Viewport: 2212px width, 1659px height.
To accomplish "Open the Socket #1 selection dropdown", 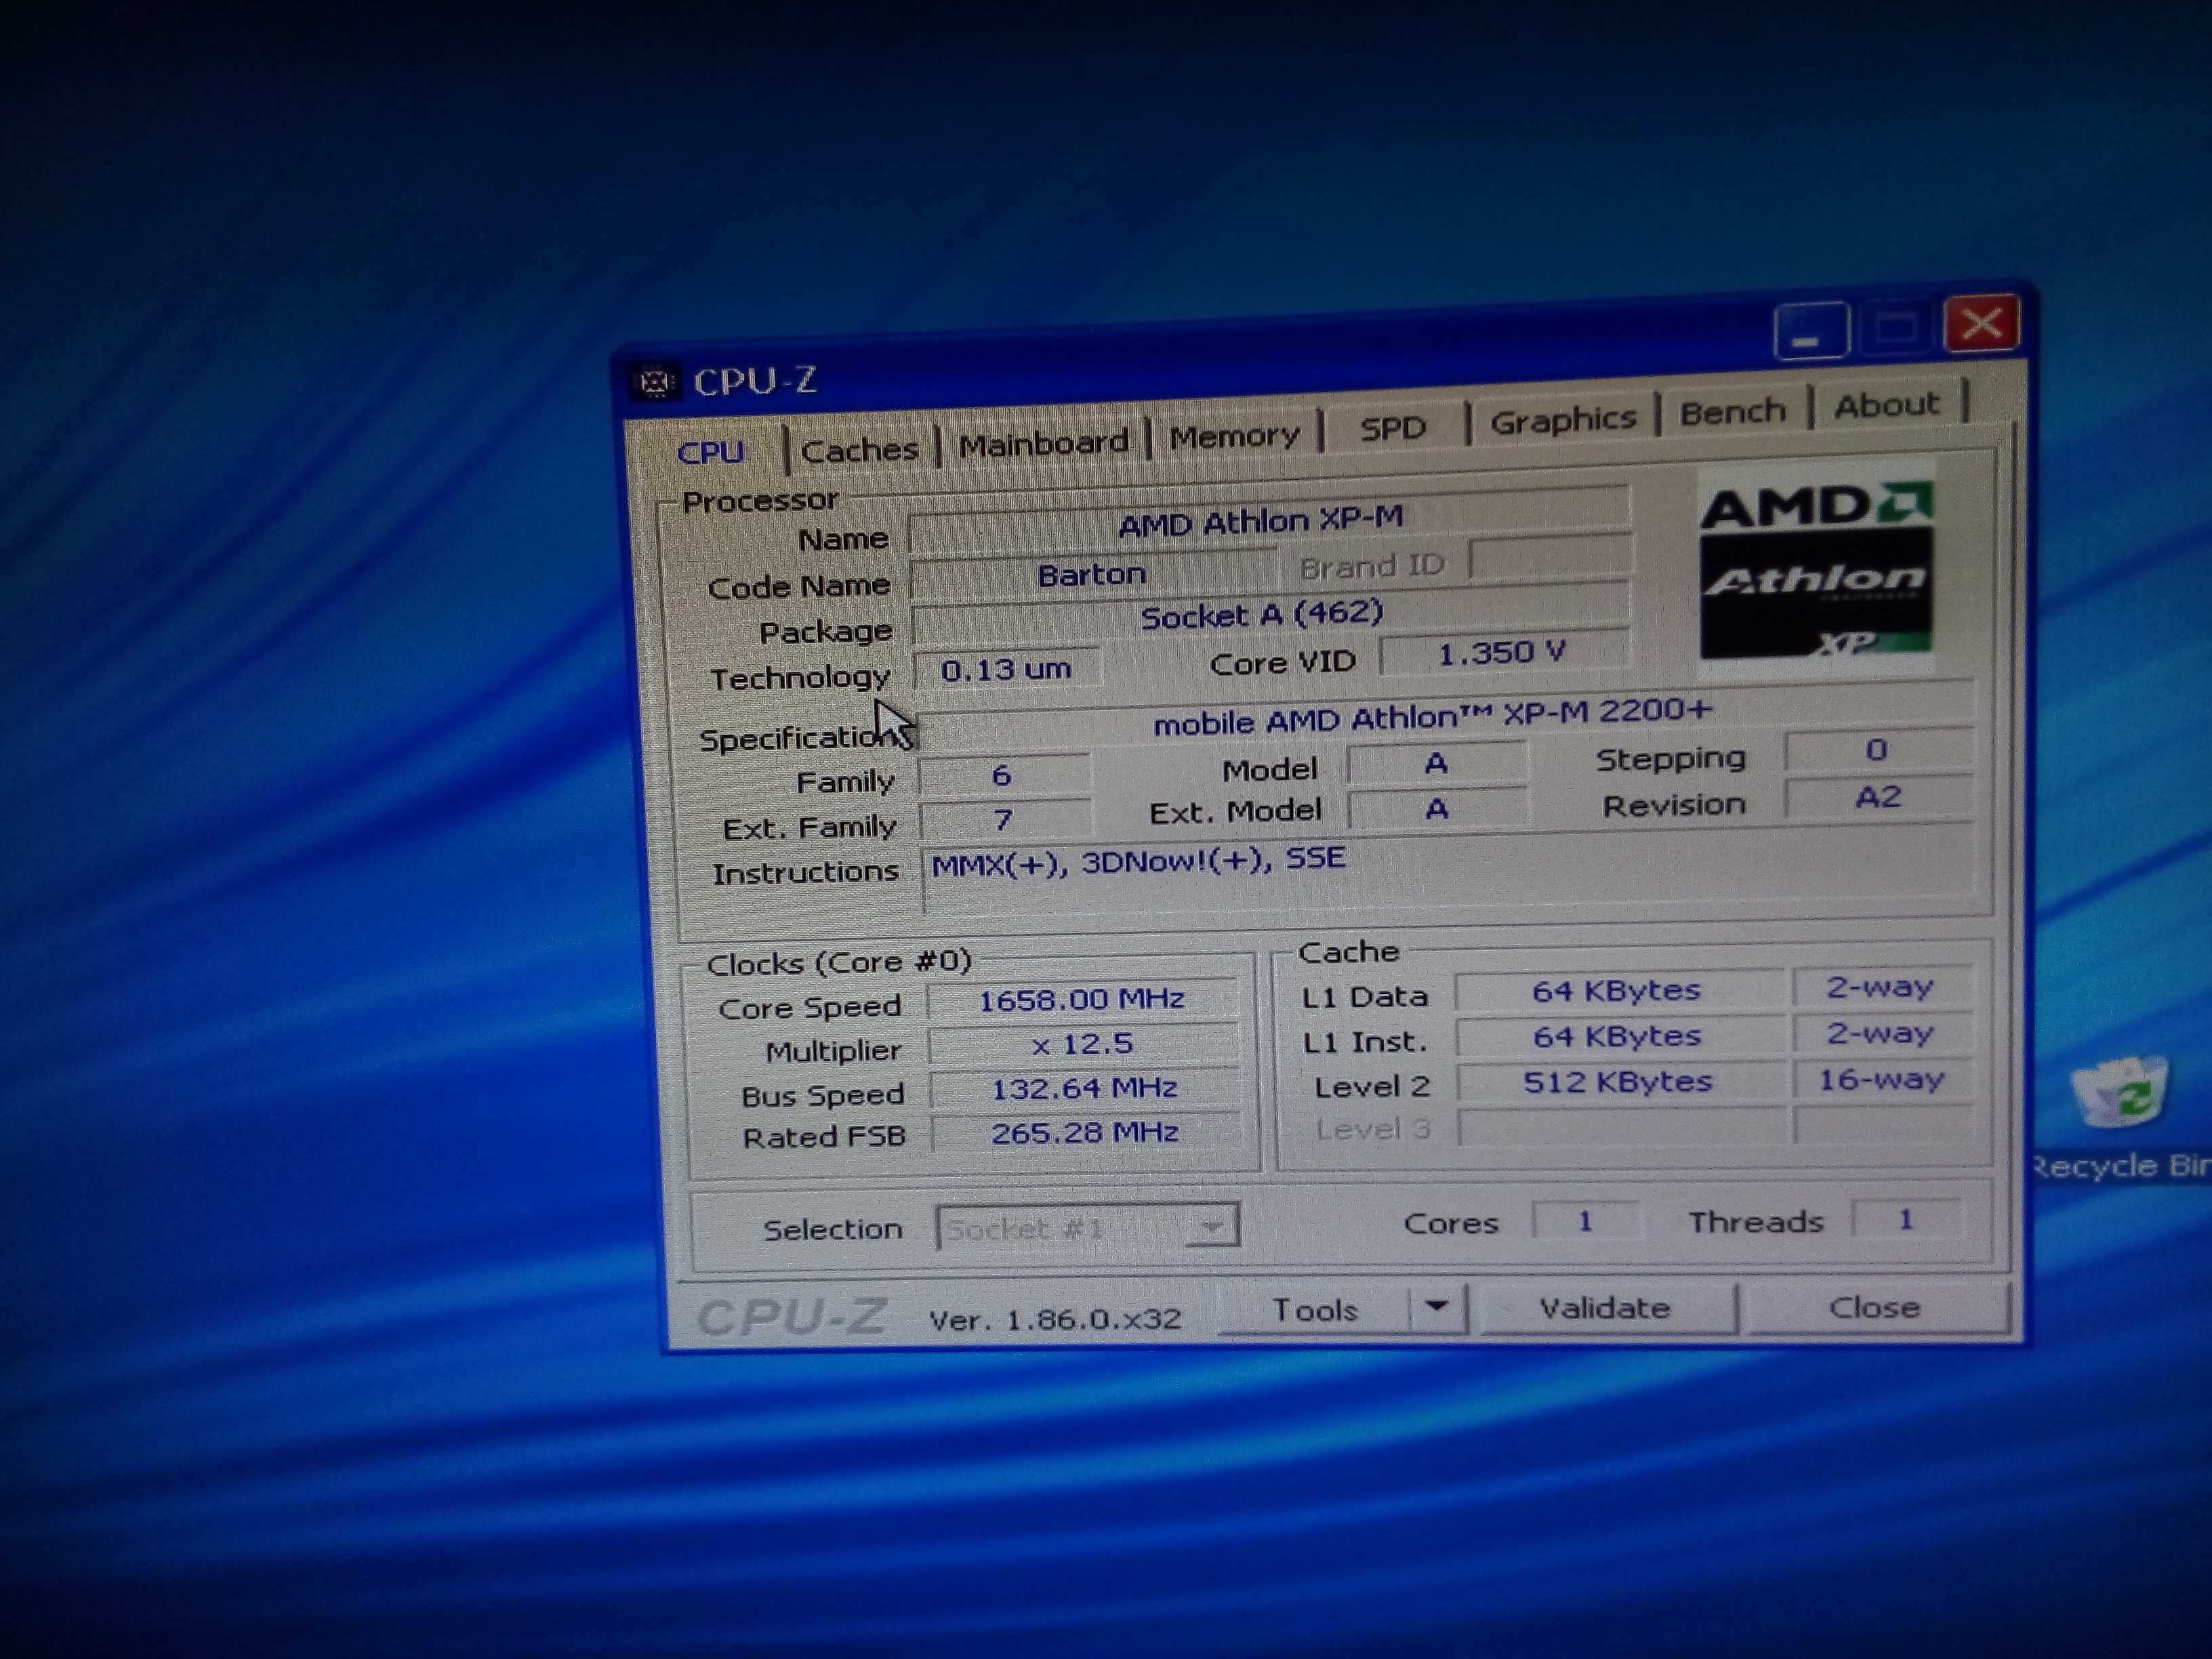I will 1087,1227.
